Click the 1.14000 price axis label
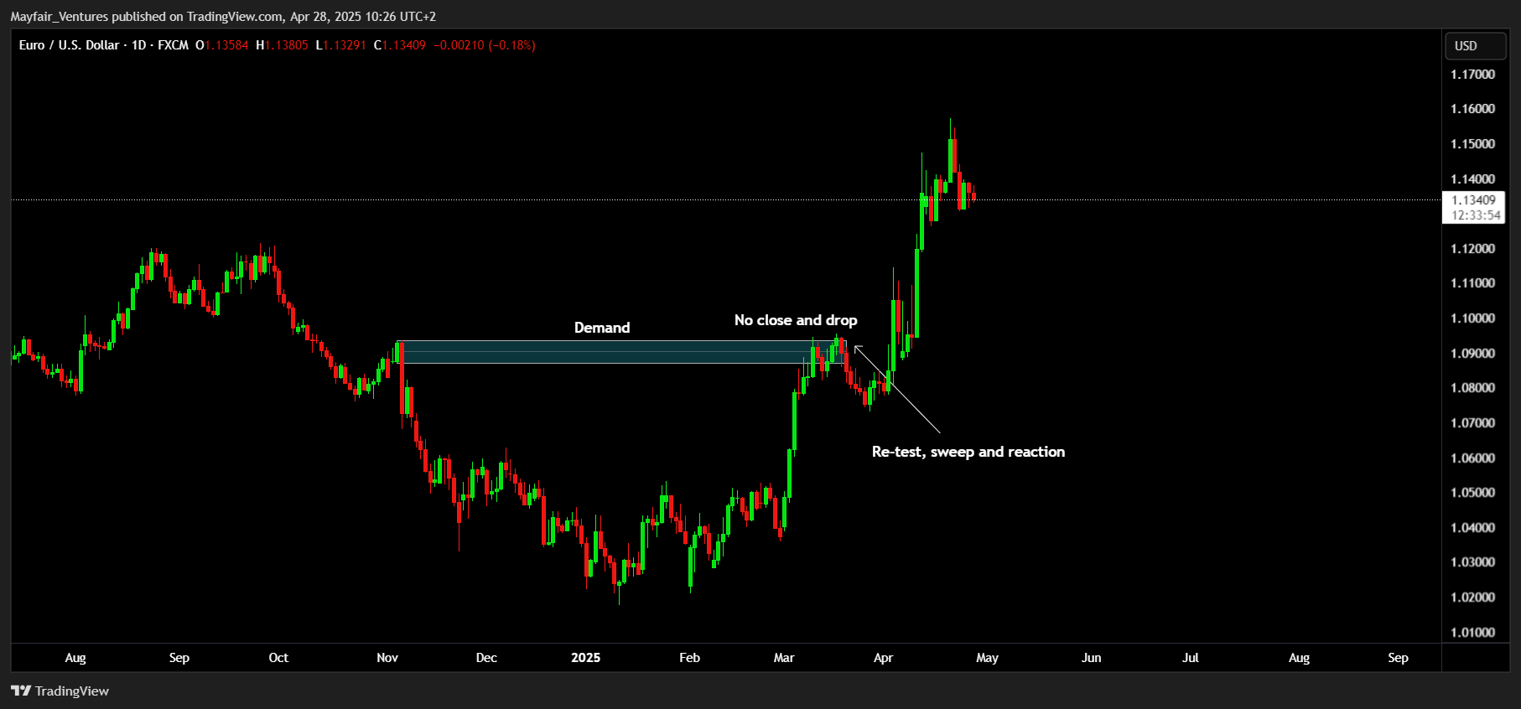Screen dimensions: 1521x709 (1473, 179)
